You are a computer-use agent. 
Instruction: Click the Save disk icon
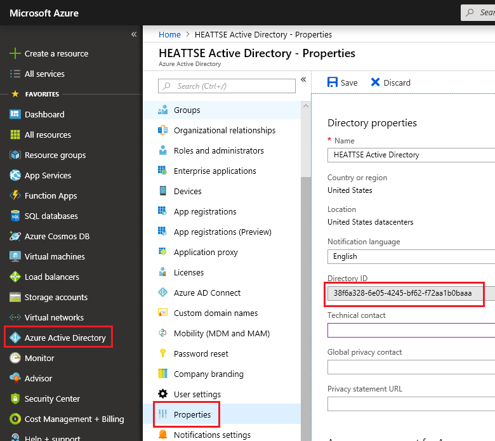pos(333,82)
